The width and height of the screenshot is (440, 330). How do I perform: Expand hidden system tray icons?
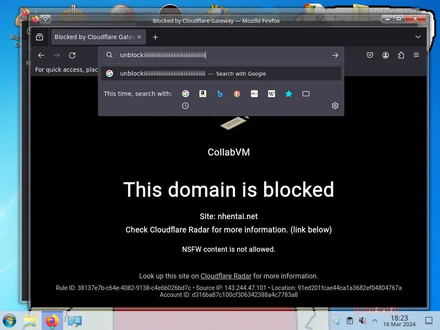click(x=375, y=321)
